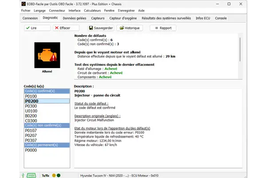This screenshot has height=178, width=267.
Task: Open the Fichier menu
Action: [x=26, y=11]
